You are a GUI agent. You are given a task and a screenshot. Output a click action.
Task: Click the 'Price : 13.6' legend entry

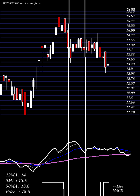(18, 192)
